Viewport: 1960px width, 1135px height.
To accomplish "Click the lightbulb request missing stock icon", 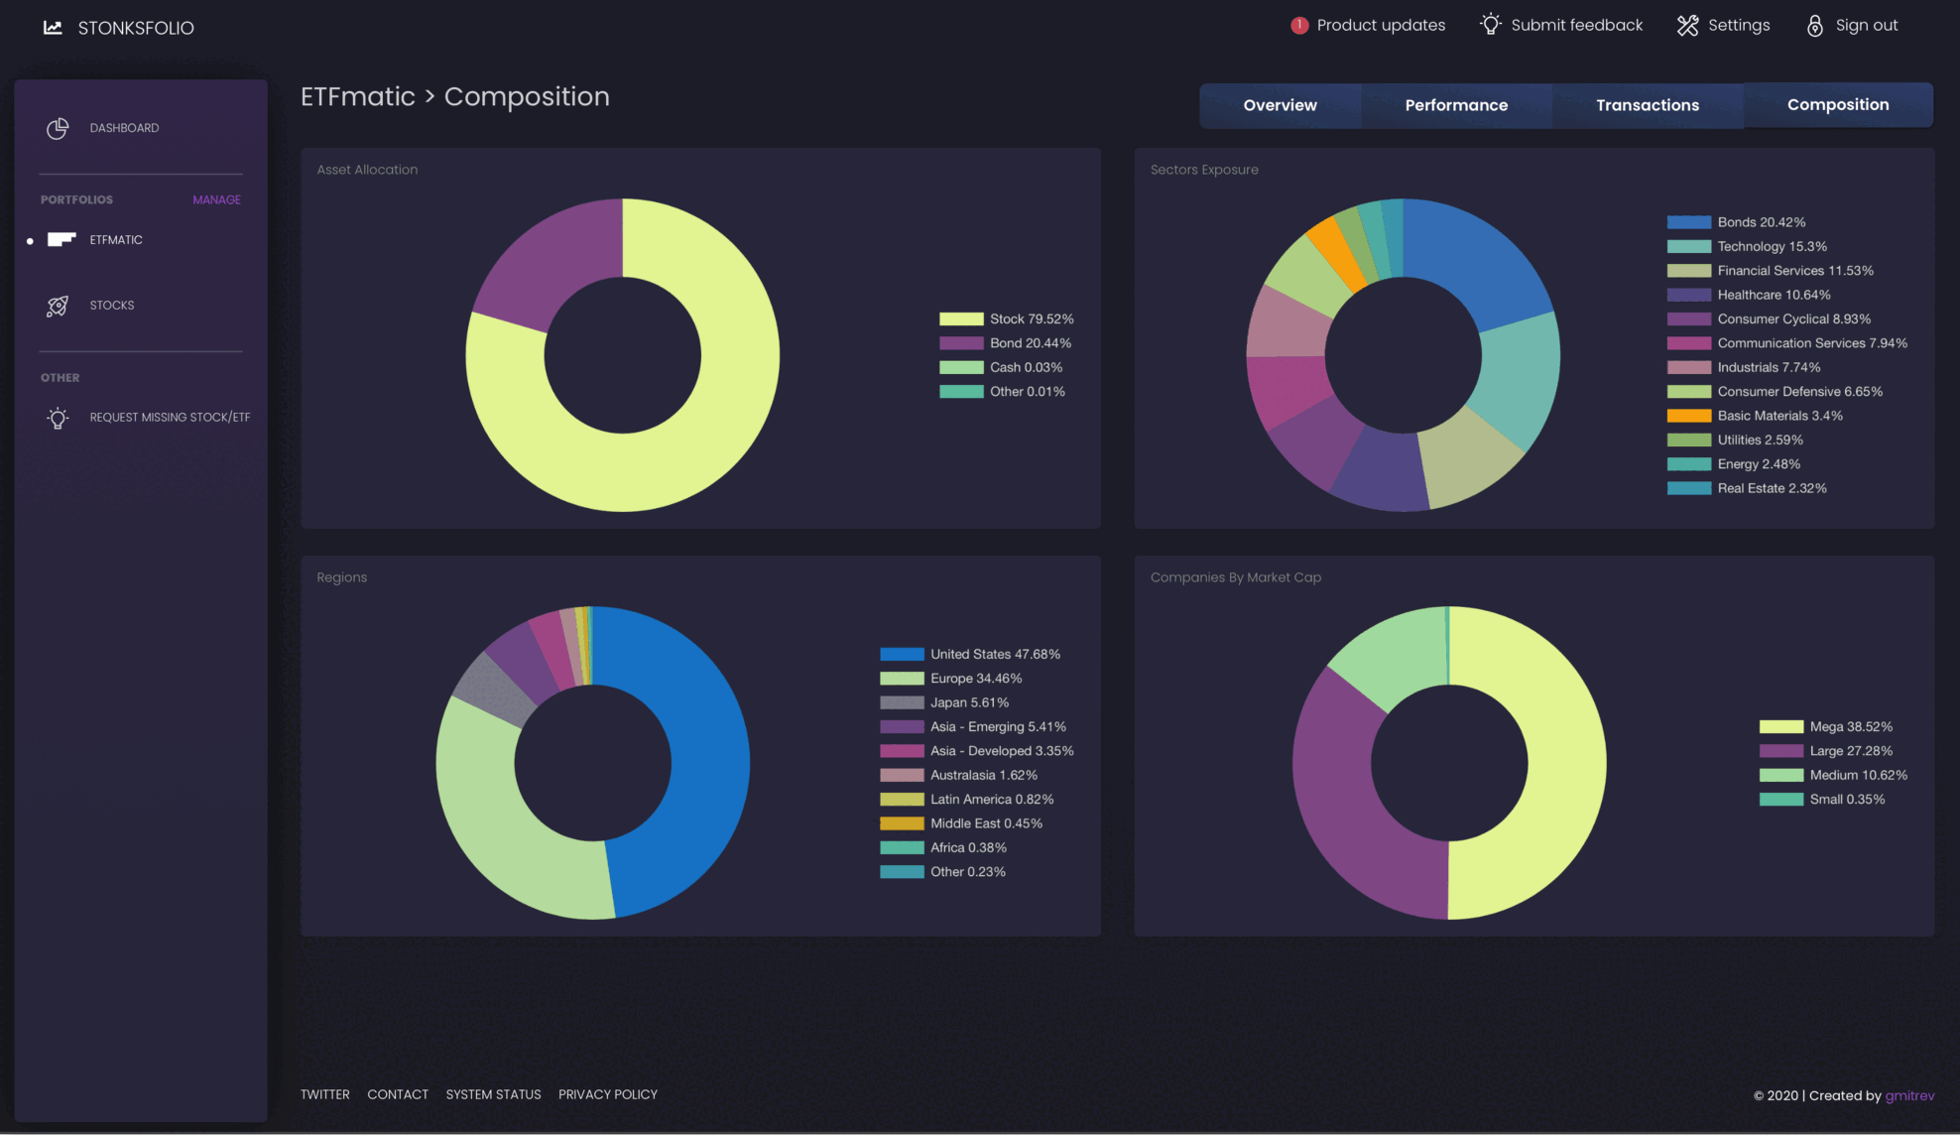I will [x=58, y=418].
